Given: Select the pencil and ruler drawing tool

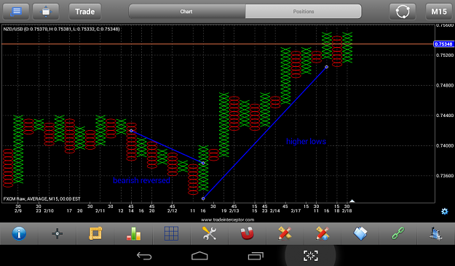Looking at the screenshot, I should [x=285, y=233].
